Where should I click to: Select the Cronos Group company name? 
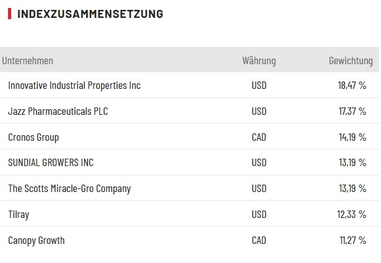tap(33, 137)
